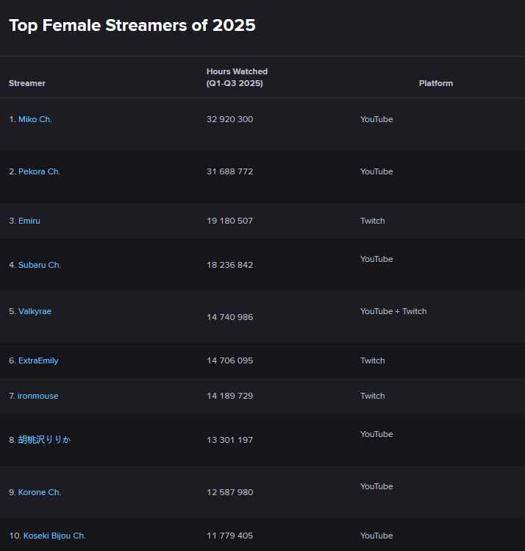Open the 胡桃沢りりか streamer link
Screen dimensions: 525x551
tap(45, 440)
